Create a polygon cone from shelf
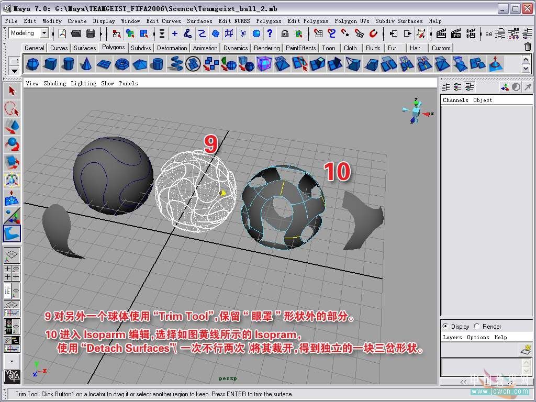Viewport: 536px width, 402px height. point(86,64)
